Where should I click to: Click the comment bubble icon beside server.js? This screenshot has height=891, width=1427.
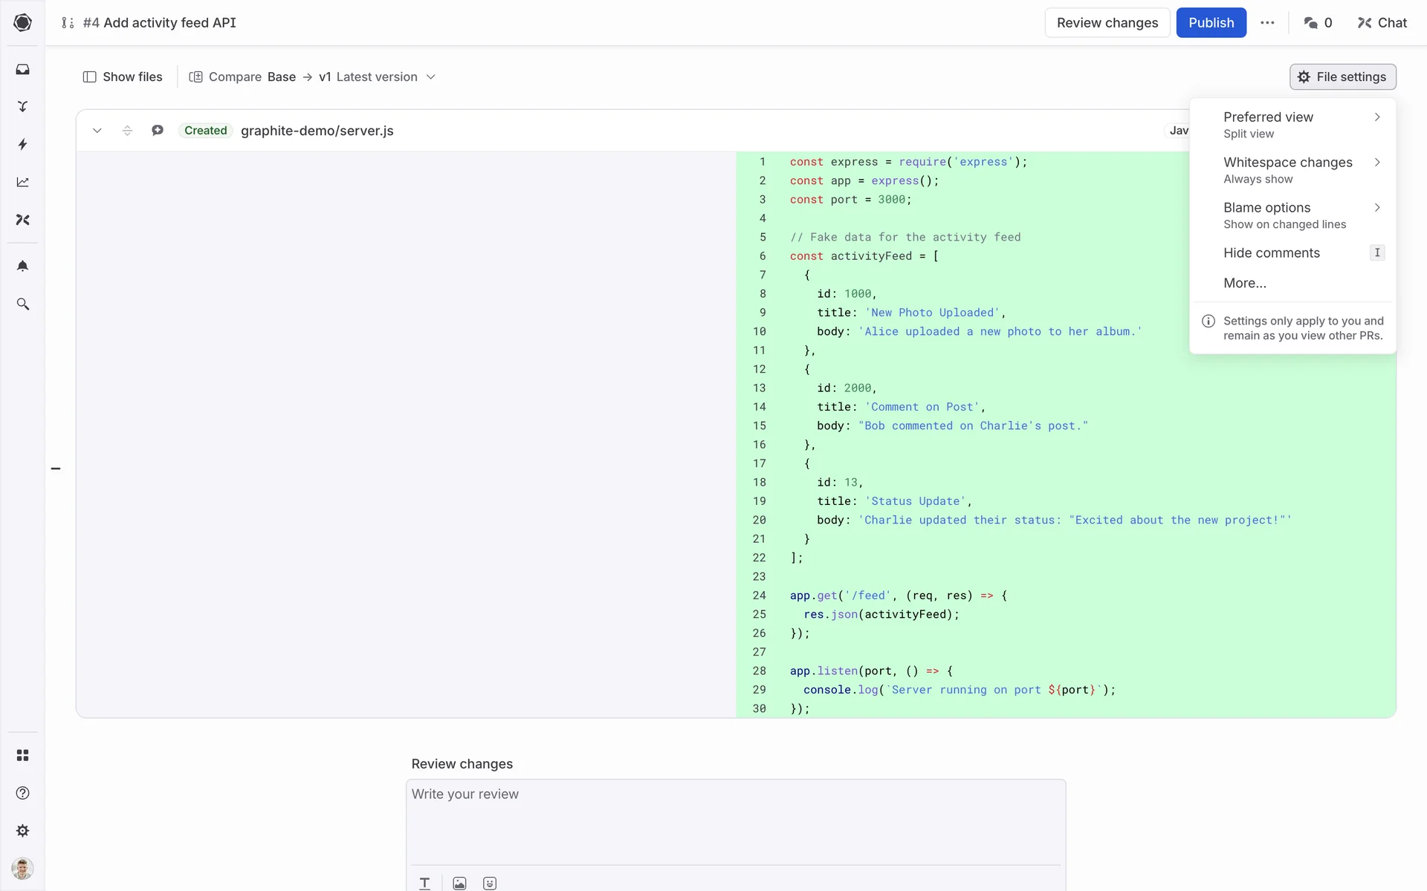pos(158,131)
